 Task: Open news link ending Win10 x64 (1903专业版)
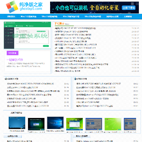(75, 54)
